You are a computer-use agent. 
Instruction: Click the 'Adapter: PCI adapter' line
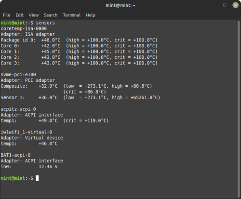pos(27,80)
